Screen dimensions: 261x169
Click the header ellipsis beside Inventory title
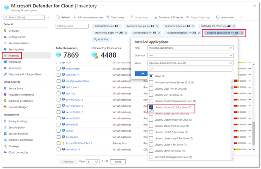click(103, 6)
